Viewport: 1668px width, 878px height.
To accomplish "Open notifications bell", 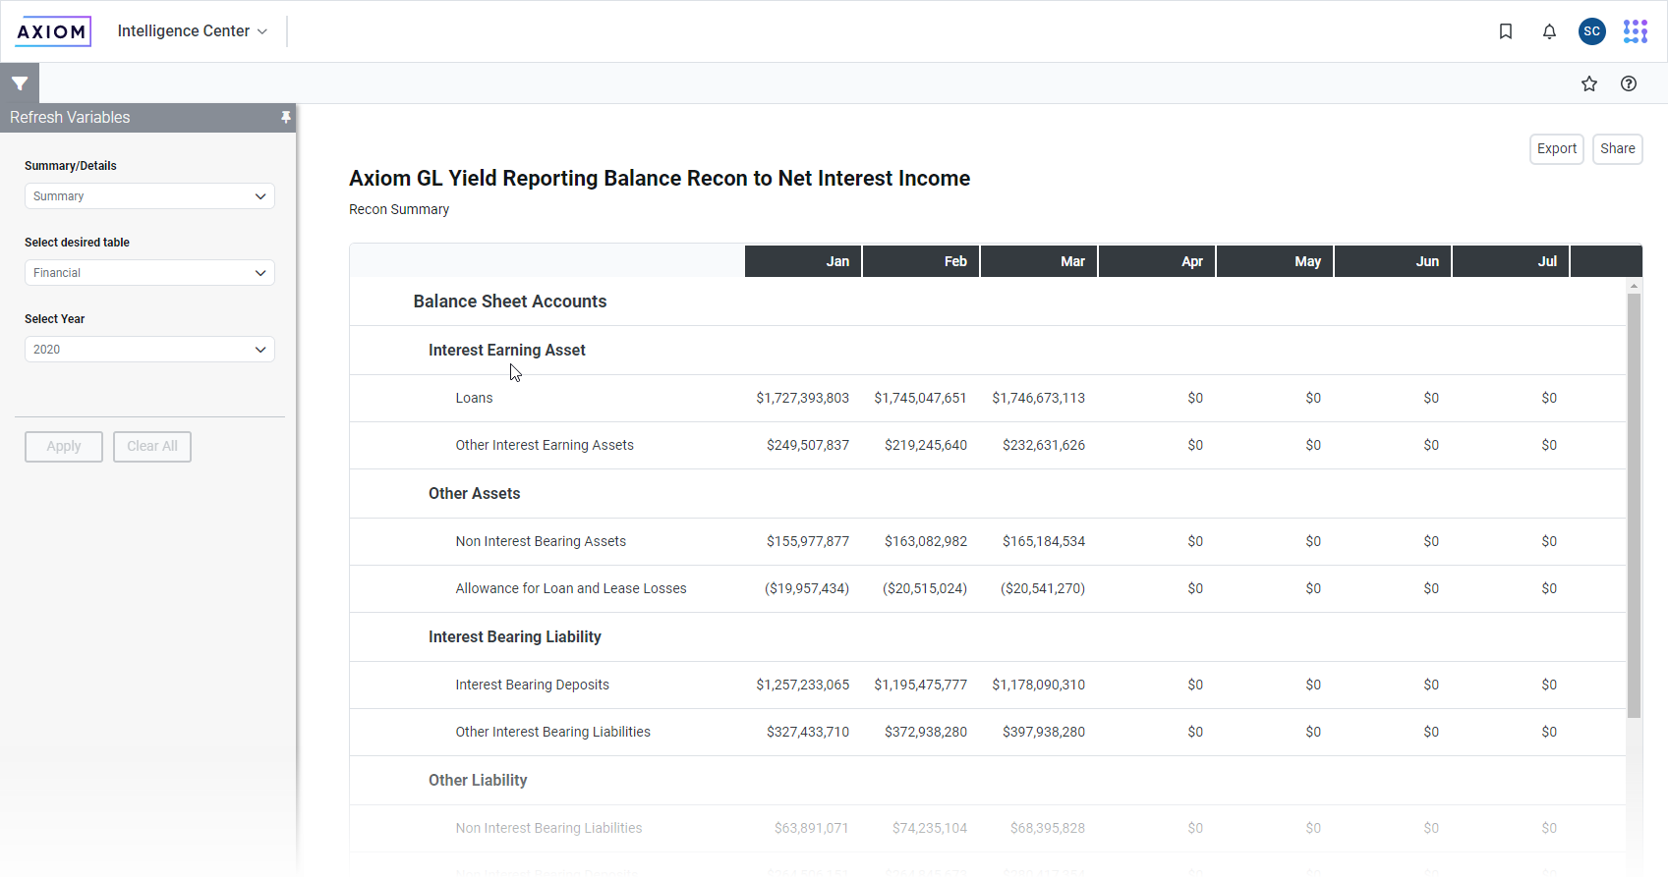I will (x=1549, y=31).
